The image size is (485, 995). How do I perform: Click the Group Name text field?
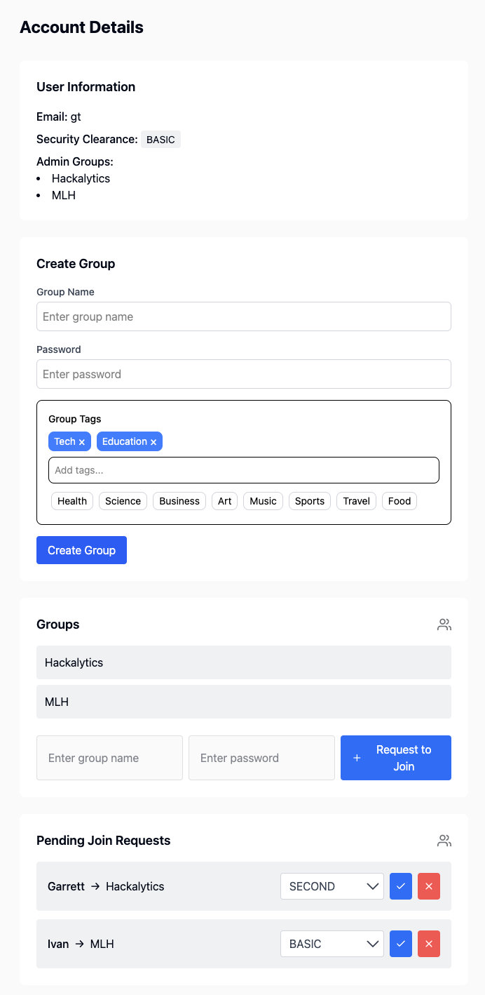[243, 316]
